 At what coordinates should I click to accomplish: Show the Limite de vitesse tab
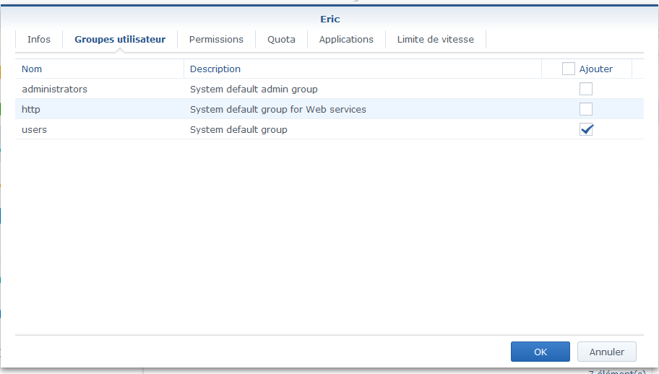(435, 39)
